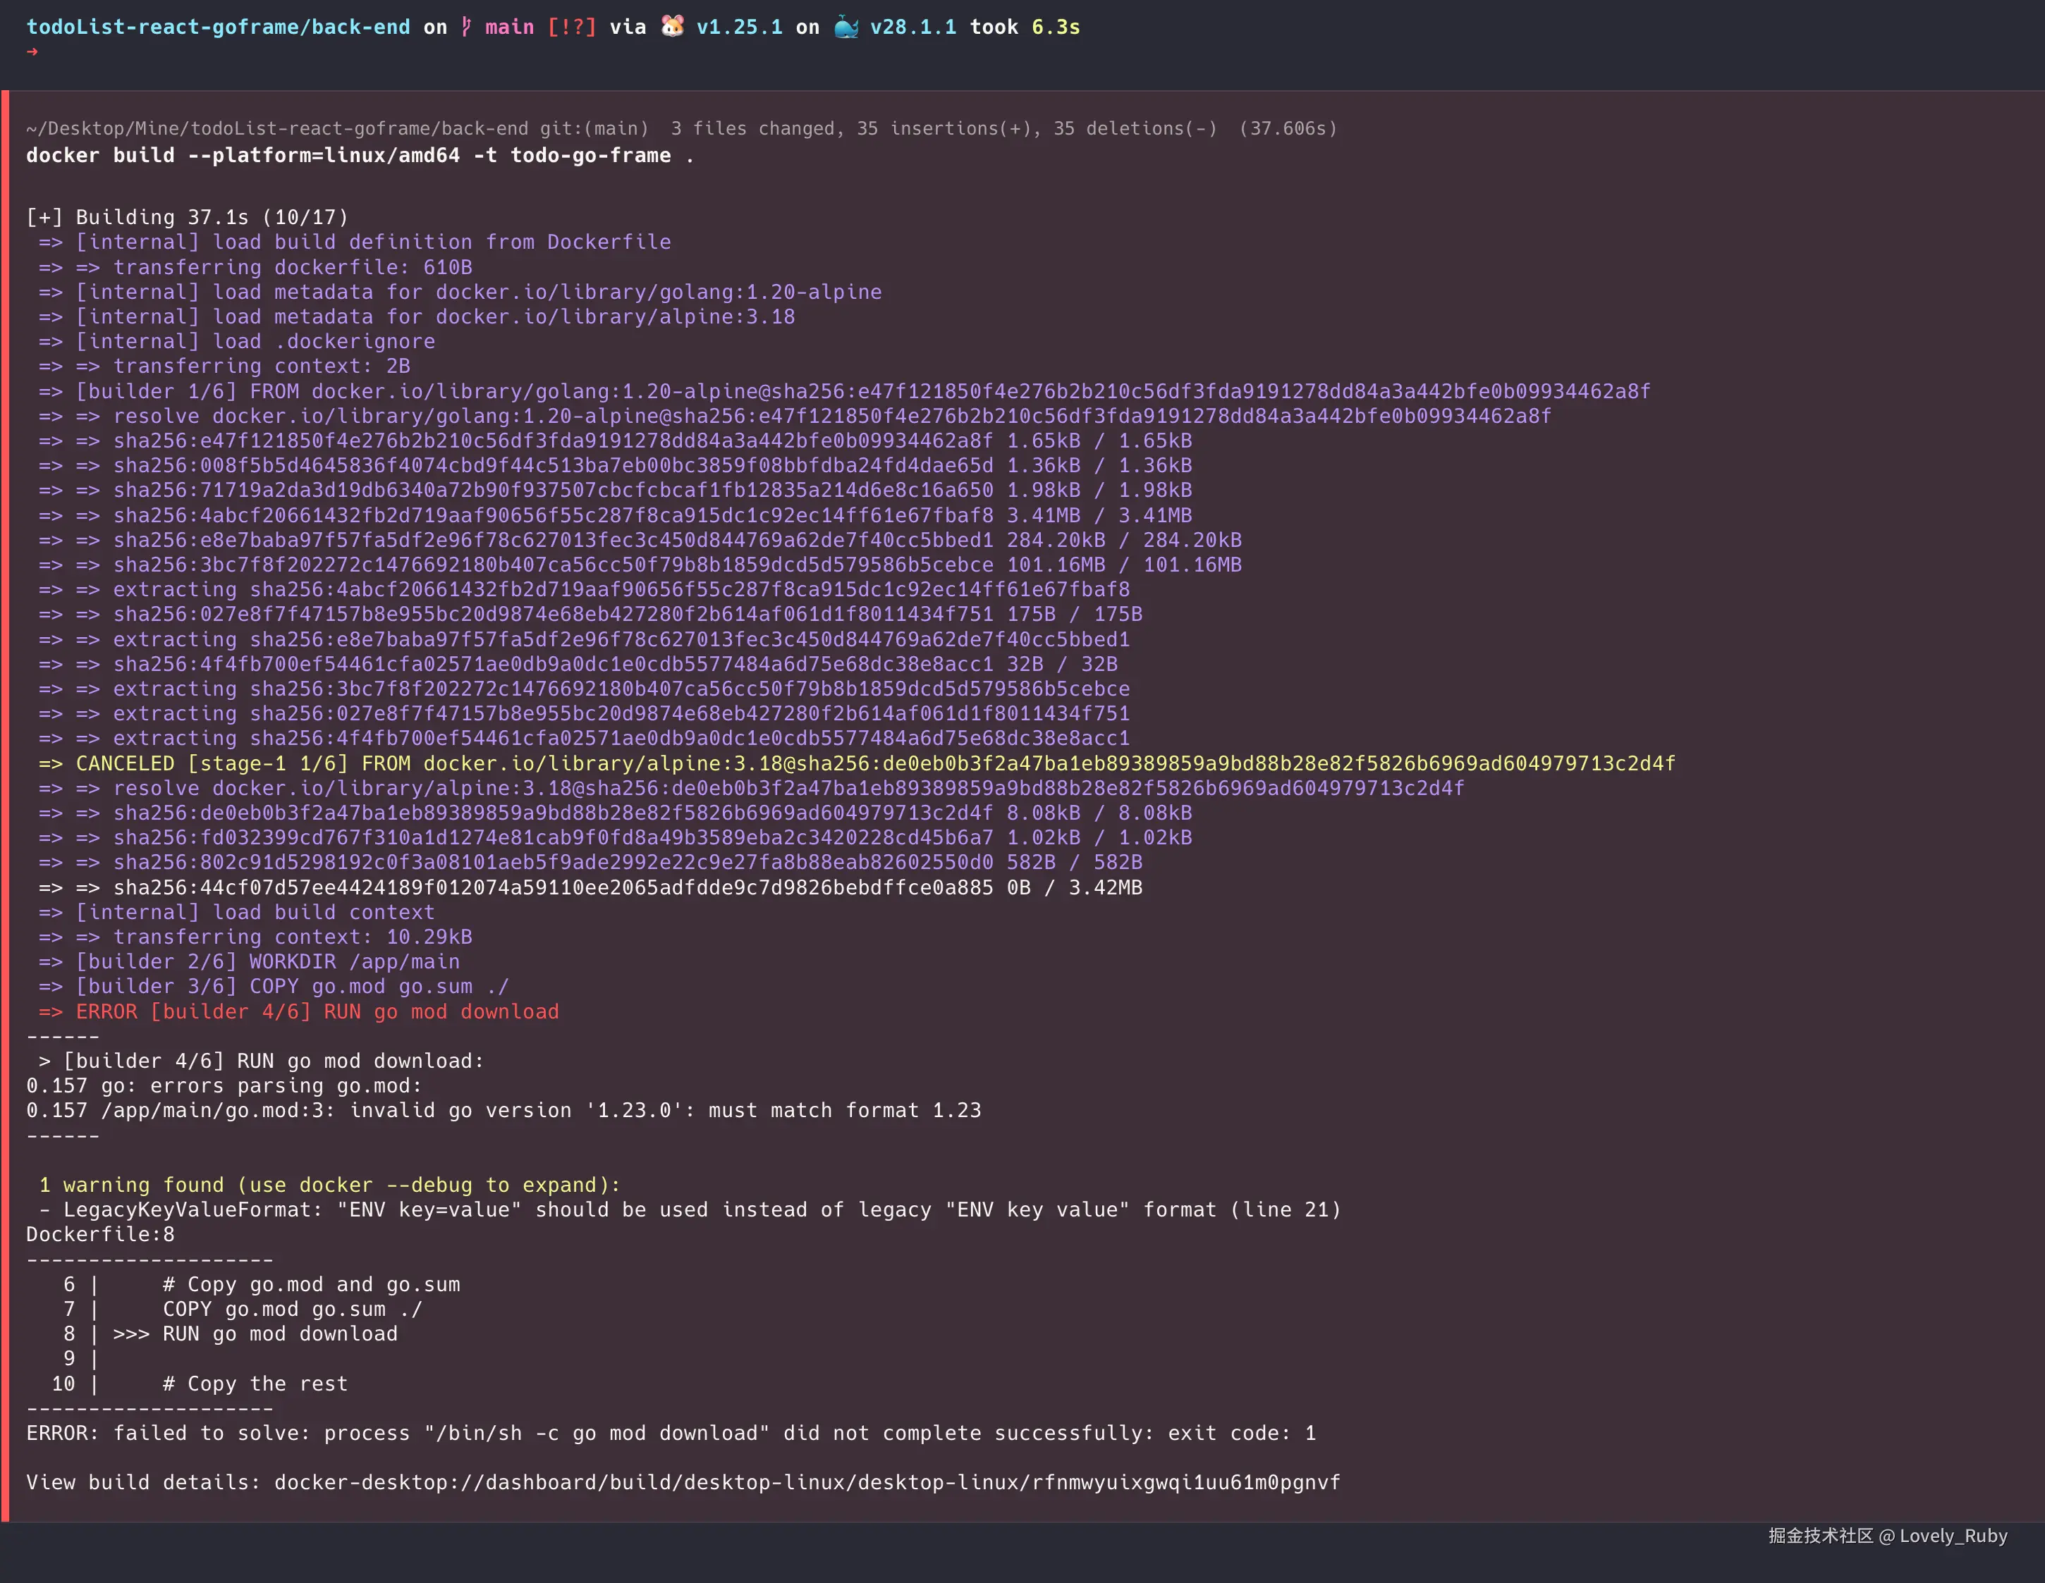The width and height of the screenshot is (2045, 1583).
Task: Click the Building 37.1s progress header
Action: point(188,217)
